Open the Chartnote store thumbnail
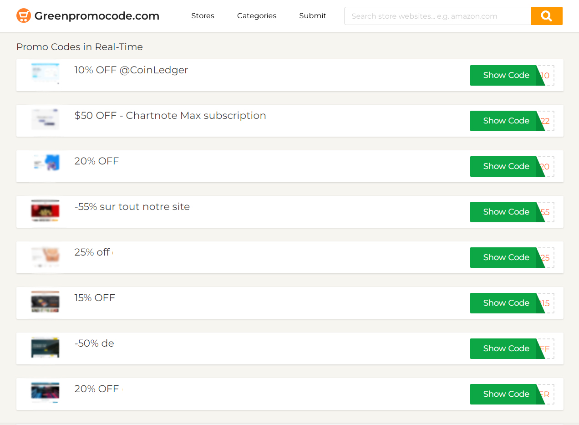The height and width of the screenshot is (425, 579). 46,119
